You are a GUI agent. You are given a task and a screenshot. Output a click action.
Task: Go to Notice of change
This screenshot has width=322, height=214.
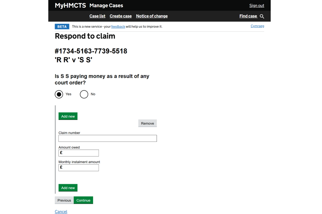(152, 16)
